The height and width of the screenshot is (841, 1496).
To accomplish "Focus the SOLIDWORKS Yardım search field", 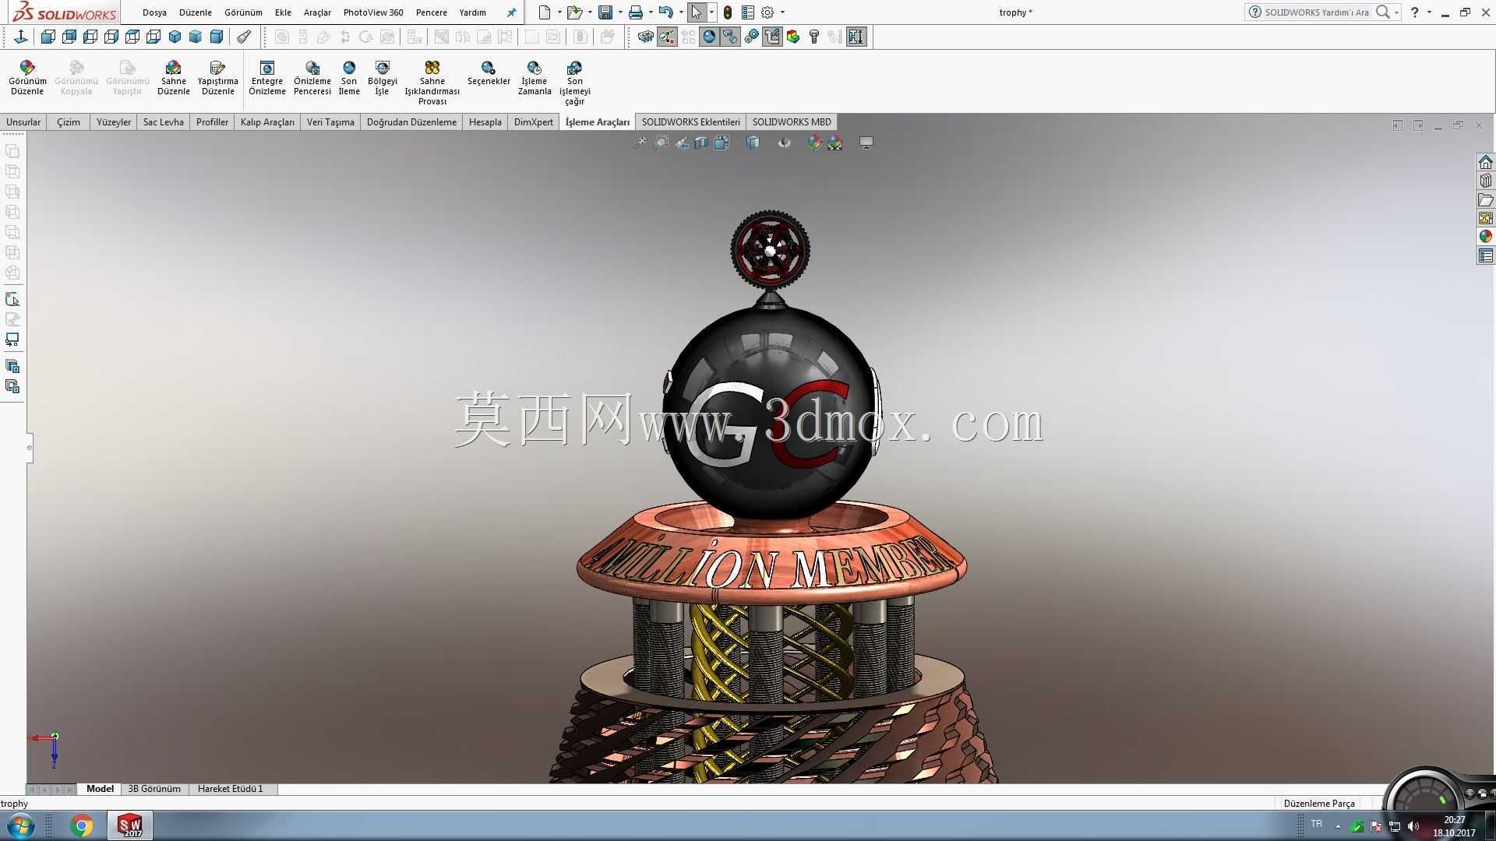I will click(x=1317, y=12).
